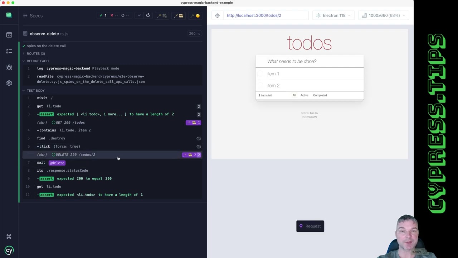Image resolution: width=458 pixels, height=258 pixels.
Task: Click the magic-backend badge on DELETE row
Action: 191,155
